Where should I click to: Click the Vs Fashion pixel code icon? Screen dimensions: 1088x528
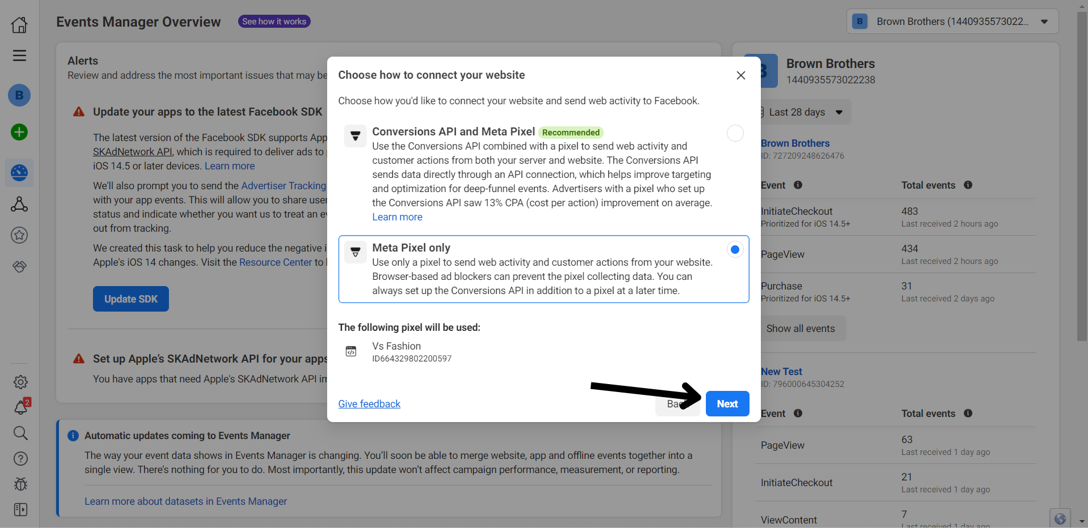pos(351,351)
